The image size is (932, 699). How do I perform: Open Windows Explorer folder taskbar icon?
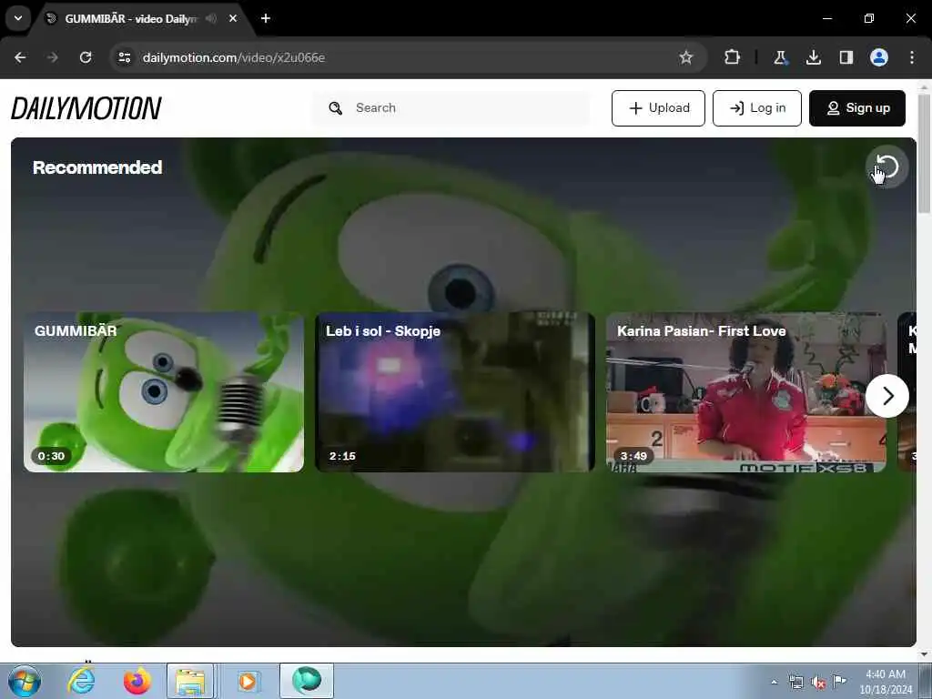[189, 681]
